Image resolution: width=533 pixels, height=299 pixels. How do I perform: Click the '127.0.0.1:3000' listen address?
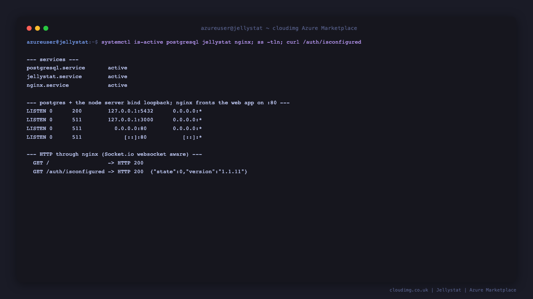[x=130, y=120]
